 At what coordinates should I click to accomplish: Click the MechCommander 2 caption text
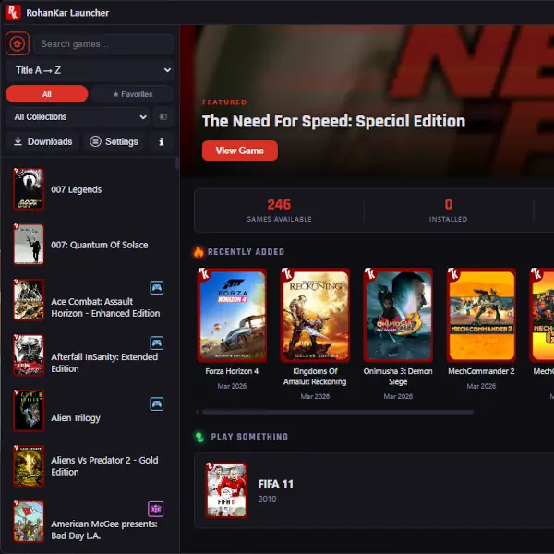click(481, 371)
